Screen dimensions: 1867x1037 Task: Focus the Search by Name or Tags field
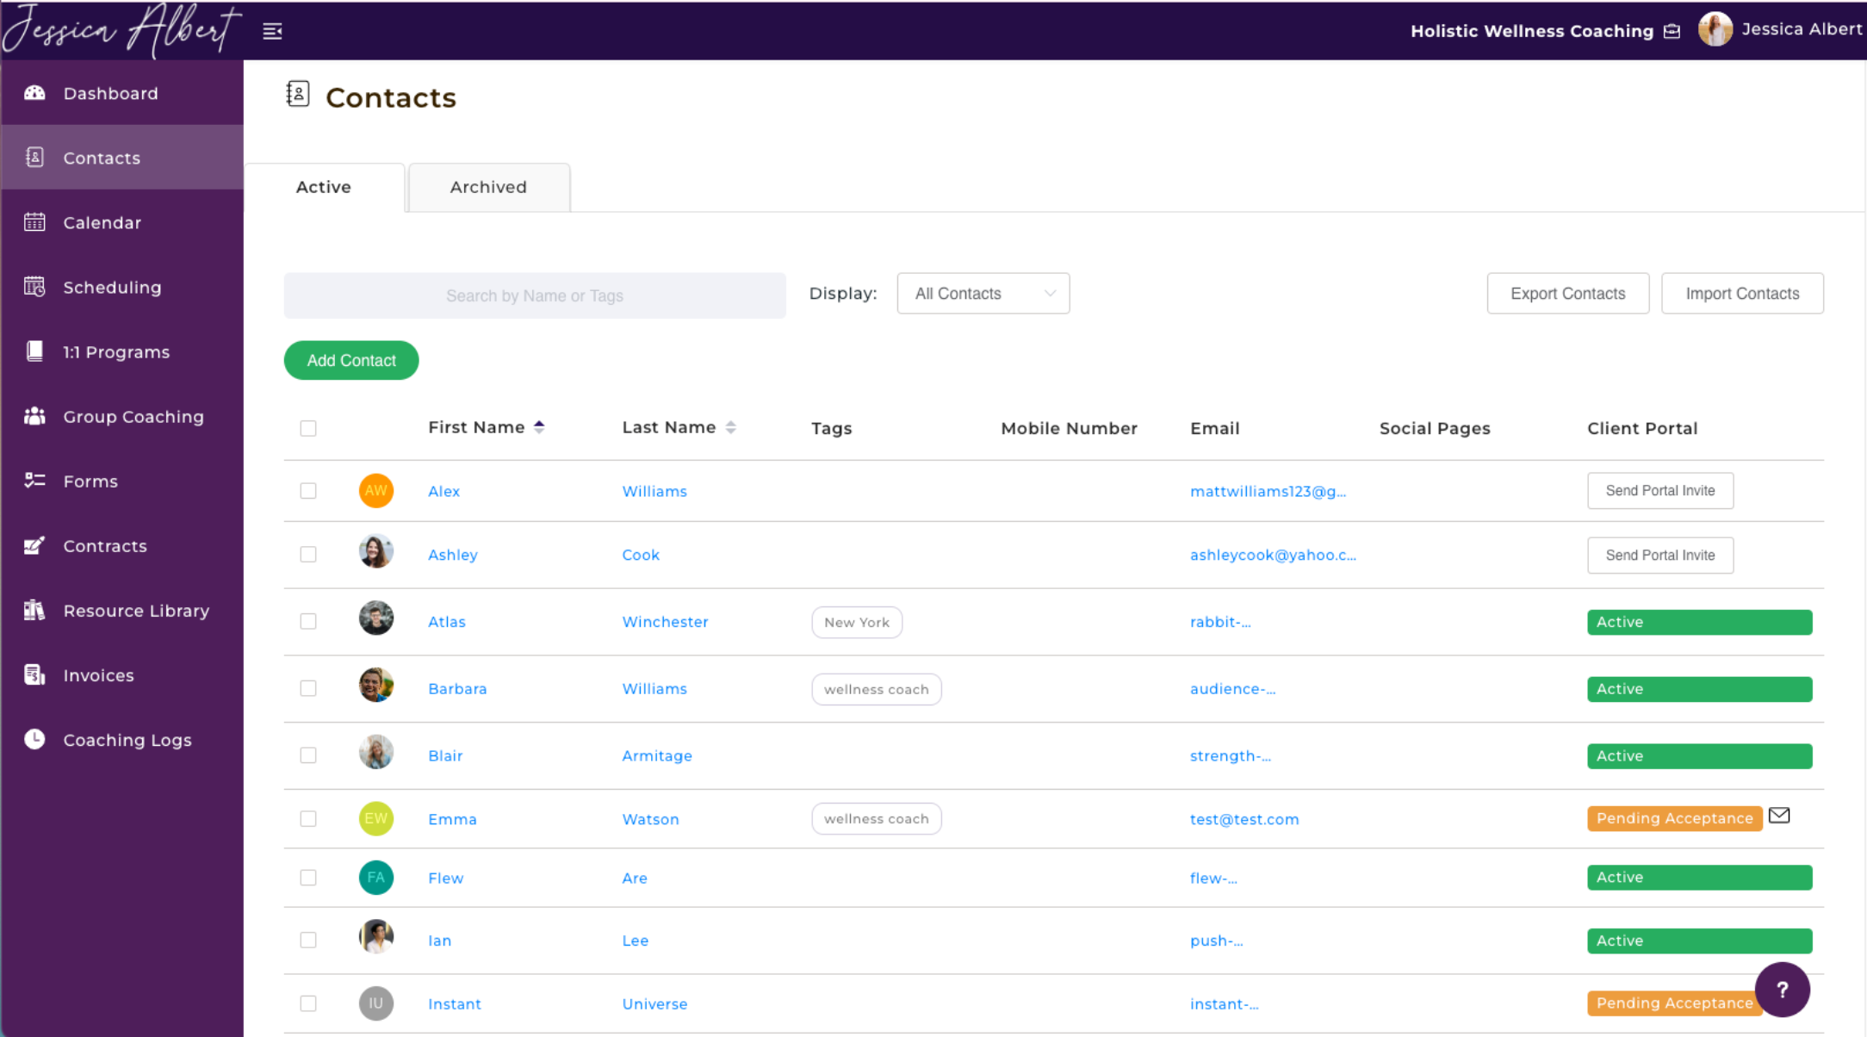tap(534, 295)
